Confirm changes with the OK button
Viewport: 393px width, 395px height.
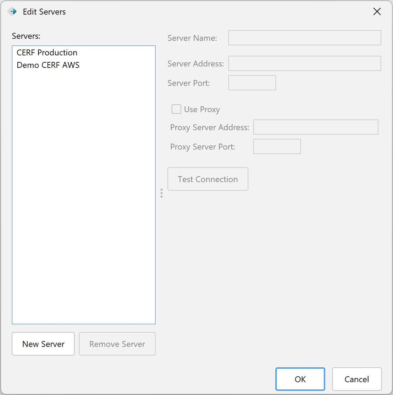click(300, 379)
